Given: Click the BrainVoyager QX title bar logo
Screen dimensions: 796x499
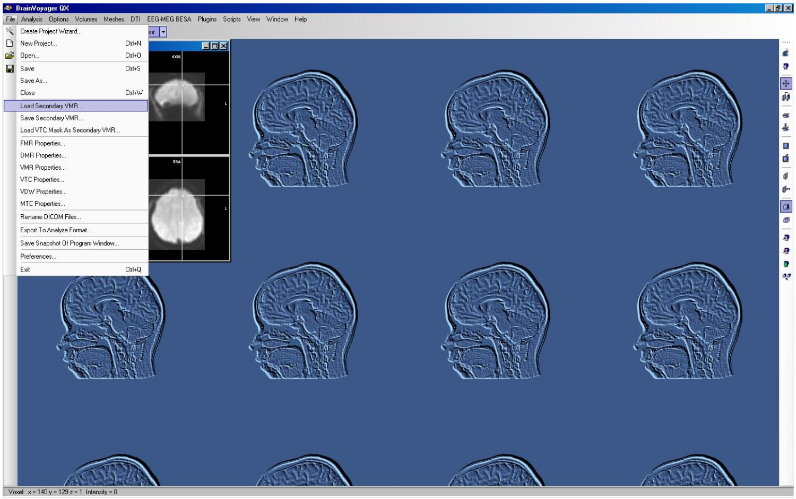Looking at the screenshot, I should (8, 8).
